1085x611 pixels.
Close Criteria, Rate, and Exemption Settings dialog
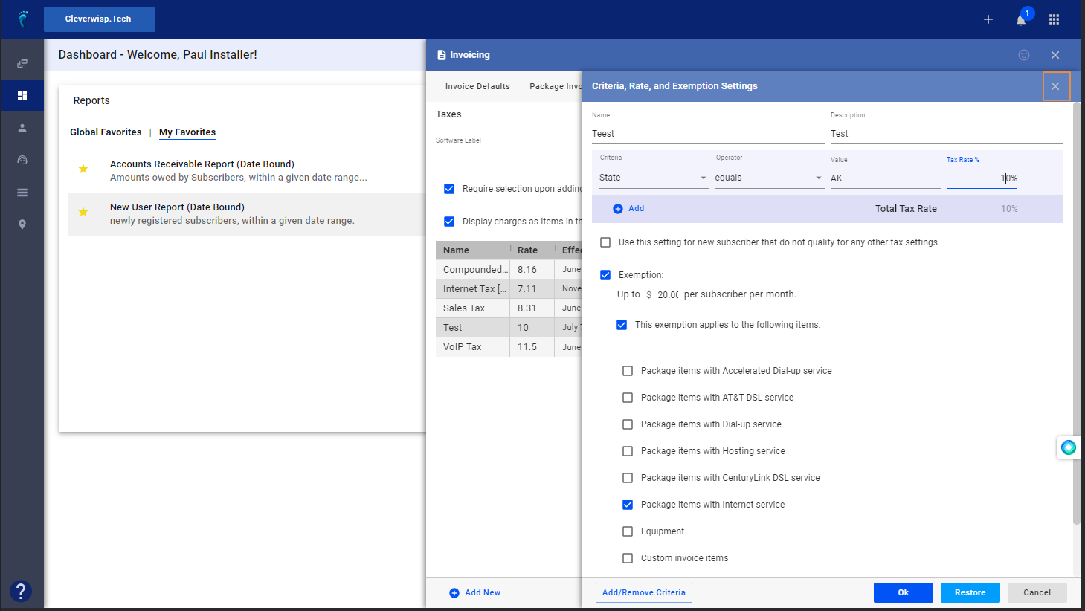pyautogui.click(x=1055, y=86)
